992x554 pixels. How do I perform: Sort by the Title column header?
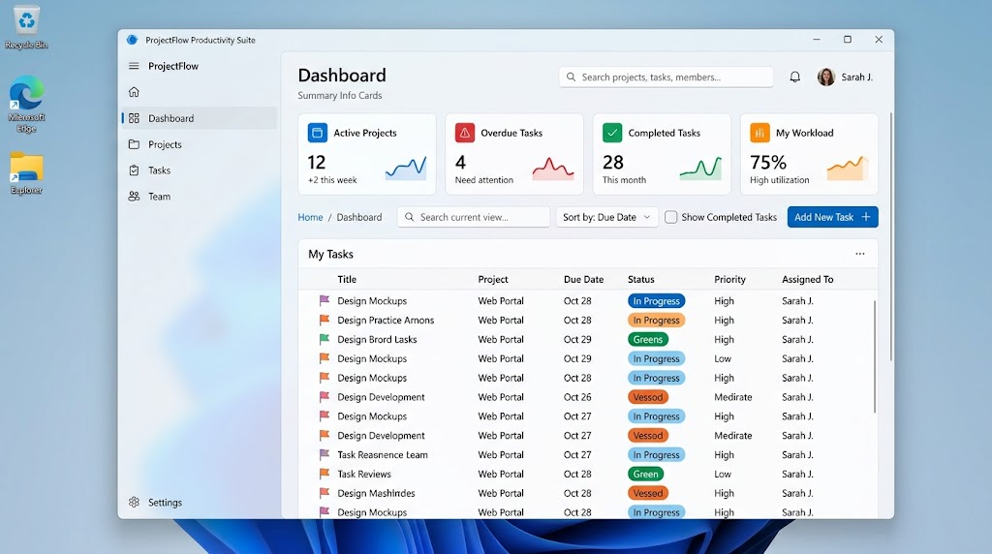click(347, 279)
